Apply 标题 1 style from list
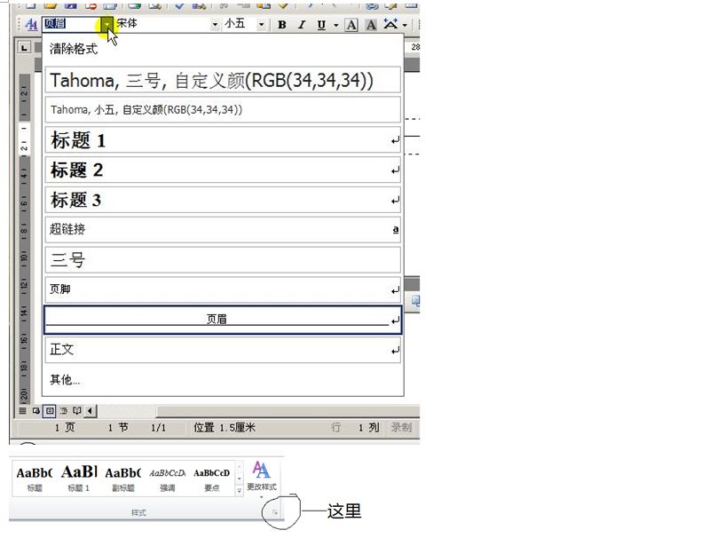 pos(223,139)
